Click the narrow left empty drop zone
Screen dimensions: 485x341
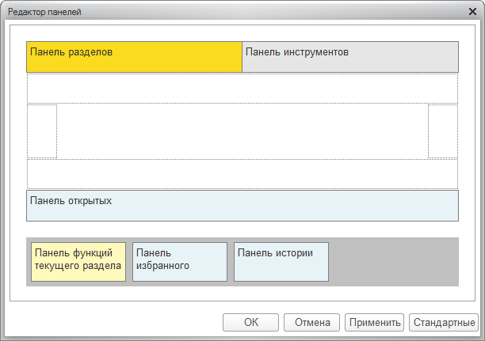pos(42,131)
